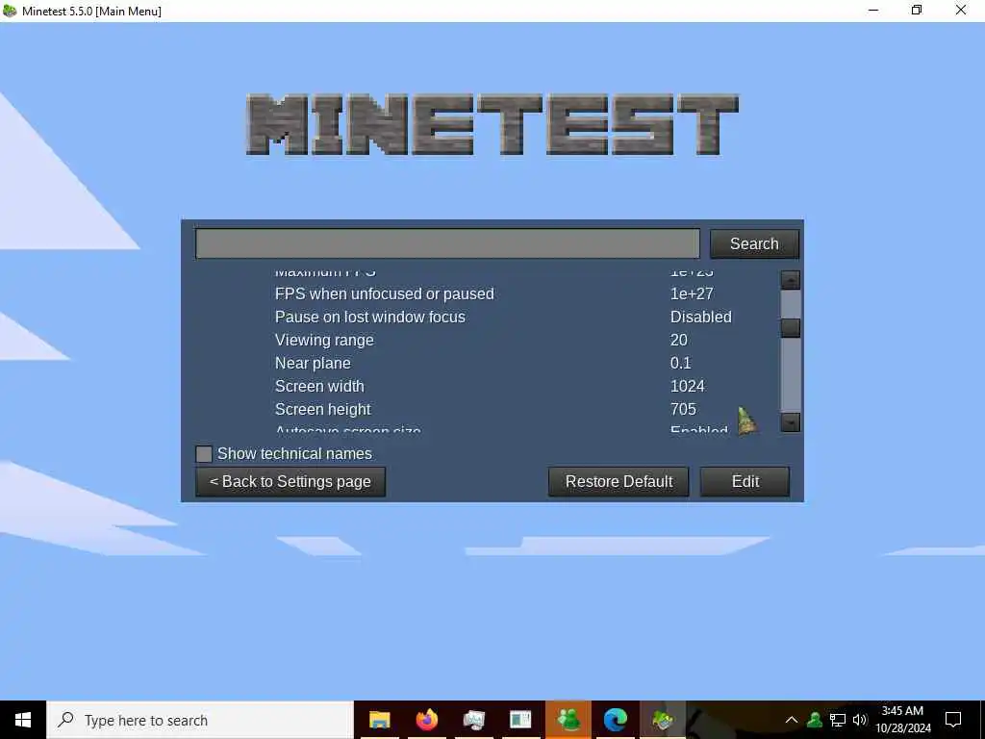Click the screen height value '705'

tap(683, 409)
